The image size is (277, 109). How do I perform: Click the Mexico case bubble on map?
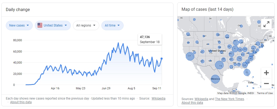(x=215, y=79)
